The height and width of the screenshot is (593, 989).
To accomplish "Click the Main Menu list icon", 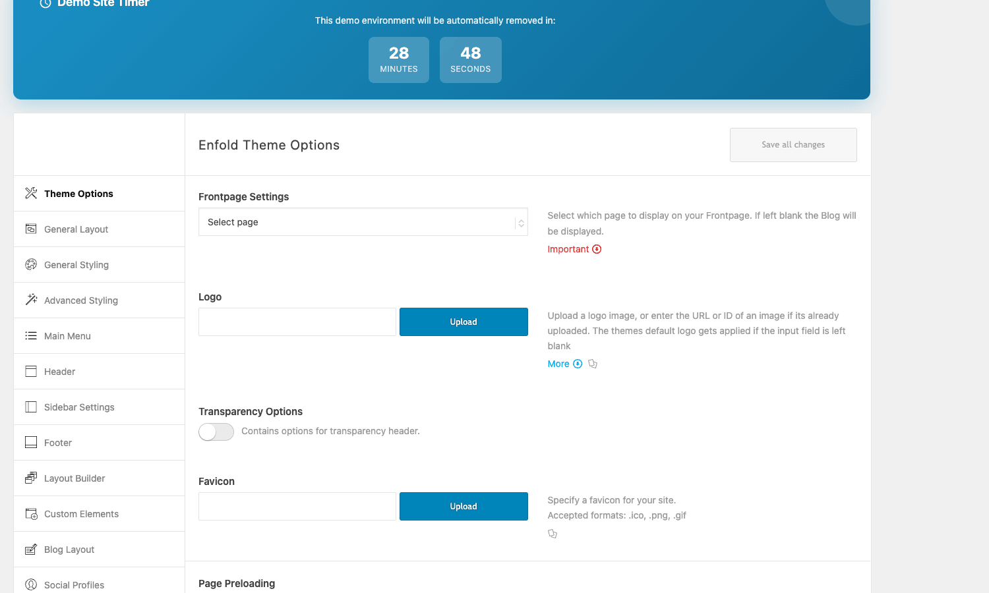I will [31, 335].
